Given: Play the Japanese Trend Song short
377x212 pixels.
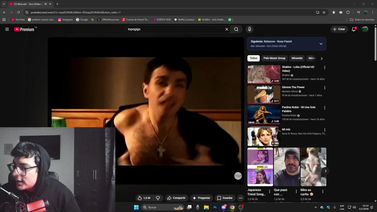Looking at the screenshot, I should click(260, 167).
